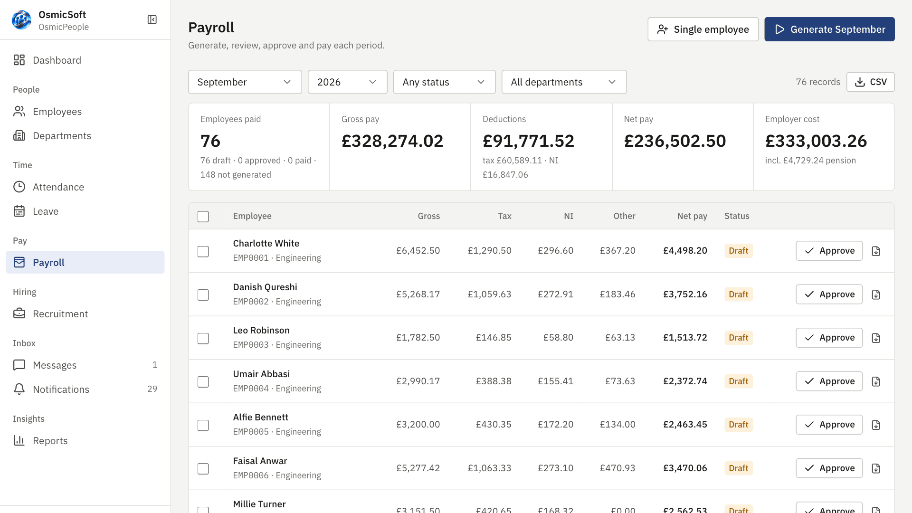Open the Recruitment section

click(x=85, y=314)
